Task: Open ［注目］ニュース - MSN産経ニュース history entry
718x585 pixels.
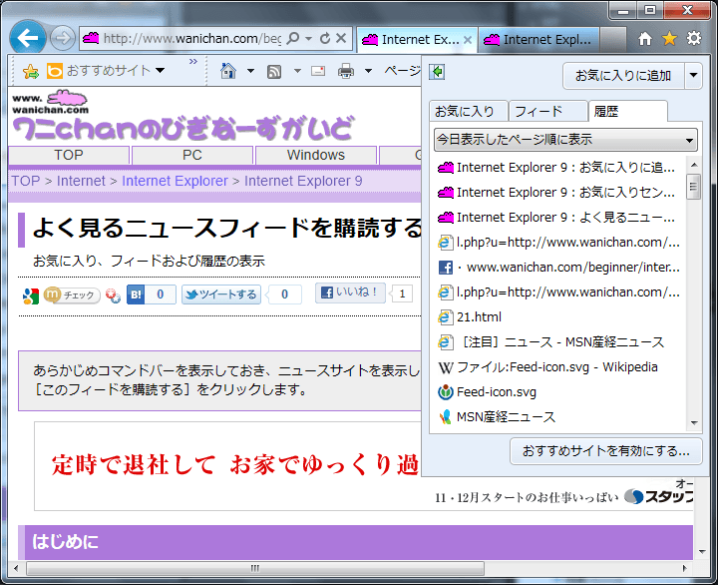Action: coord(551,342)
